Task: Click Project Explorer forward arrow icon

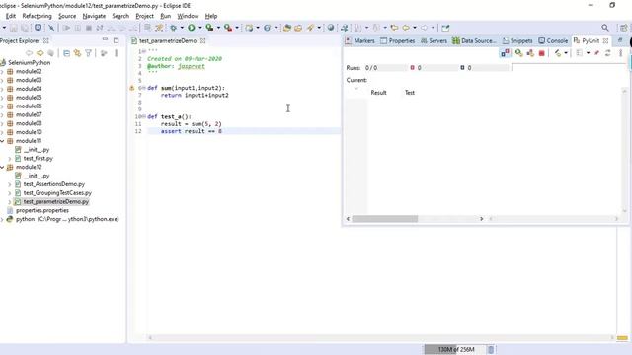Action: click(39, 53)
